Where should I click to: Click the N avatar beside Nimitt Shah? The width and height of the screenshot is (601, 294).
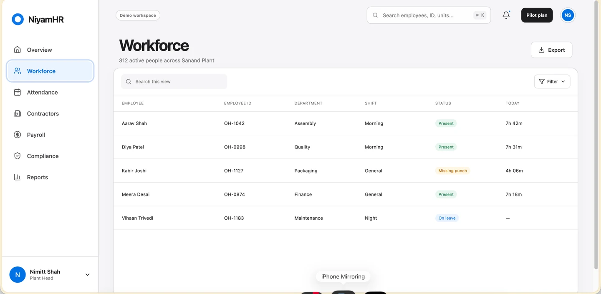point(18,275)
